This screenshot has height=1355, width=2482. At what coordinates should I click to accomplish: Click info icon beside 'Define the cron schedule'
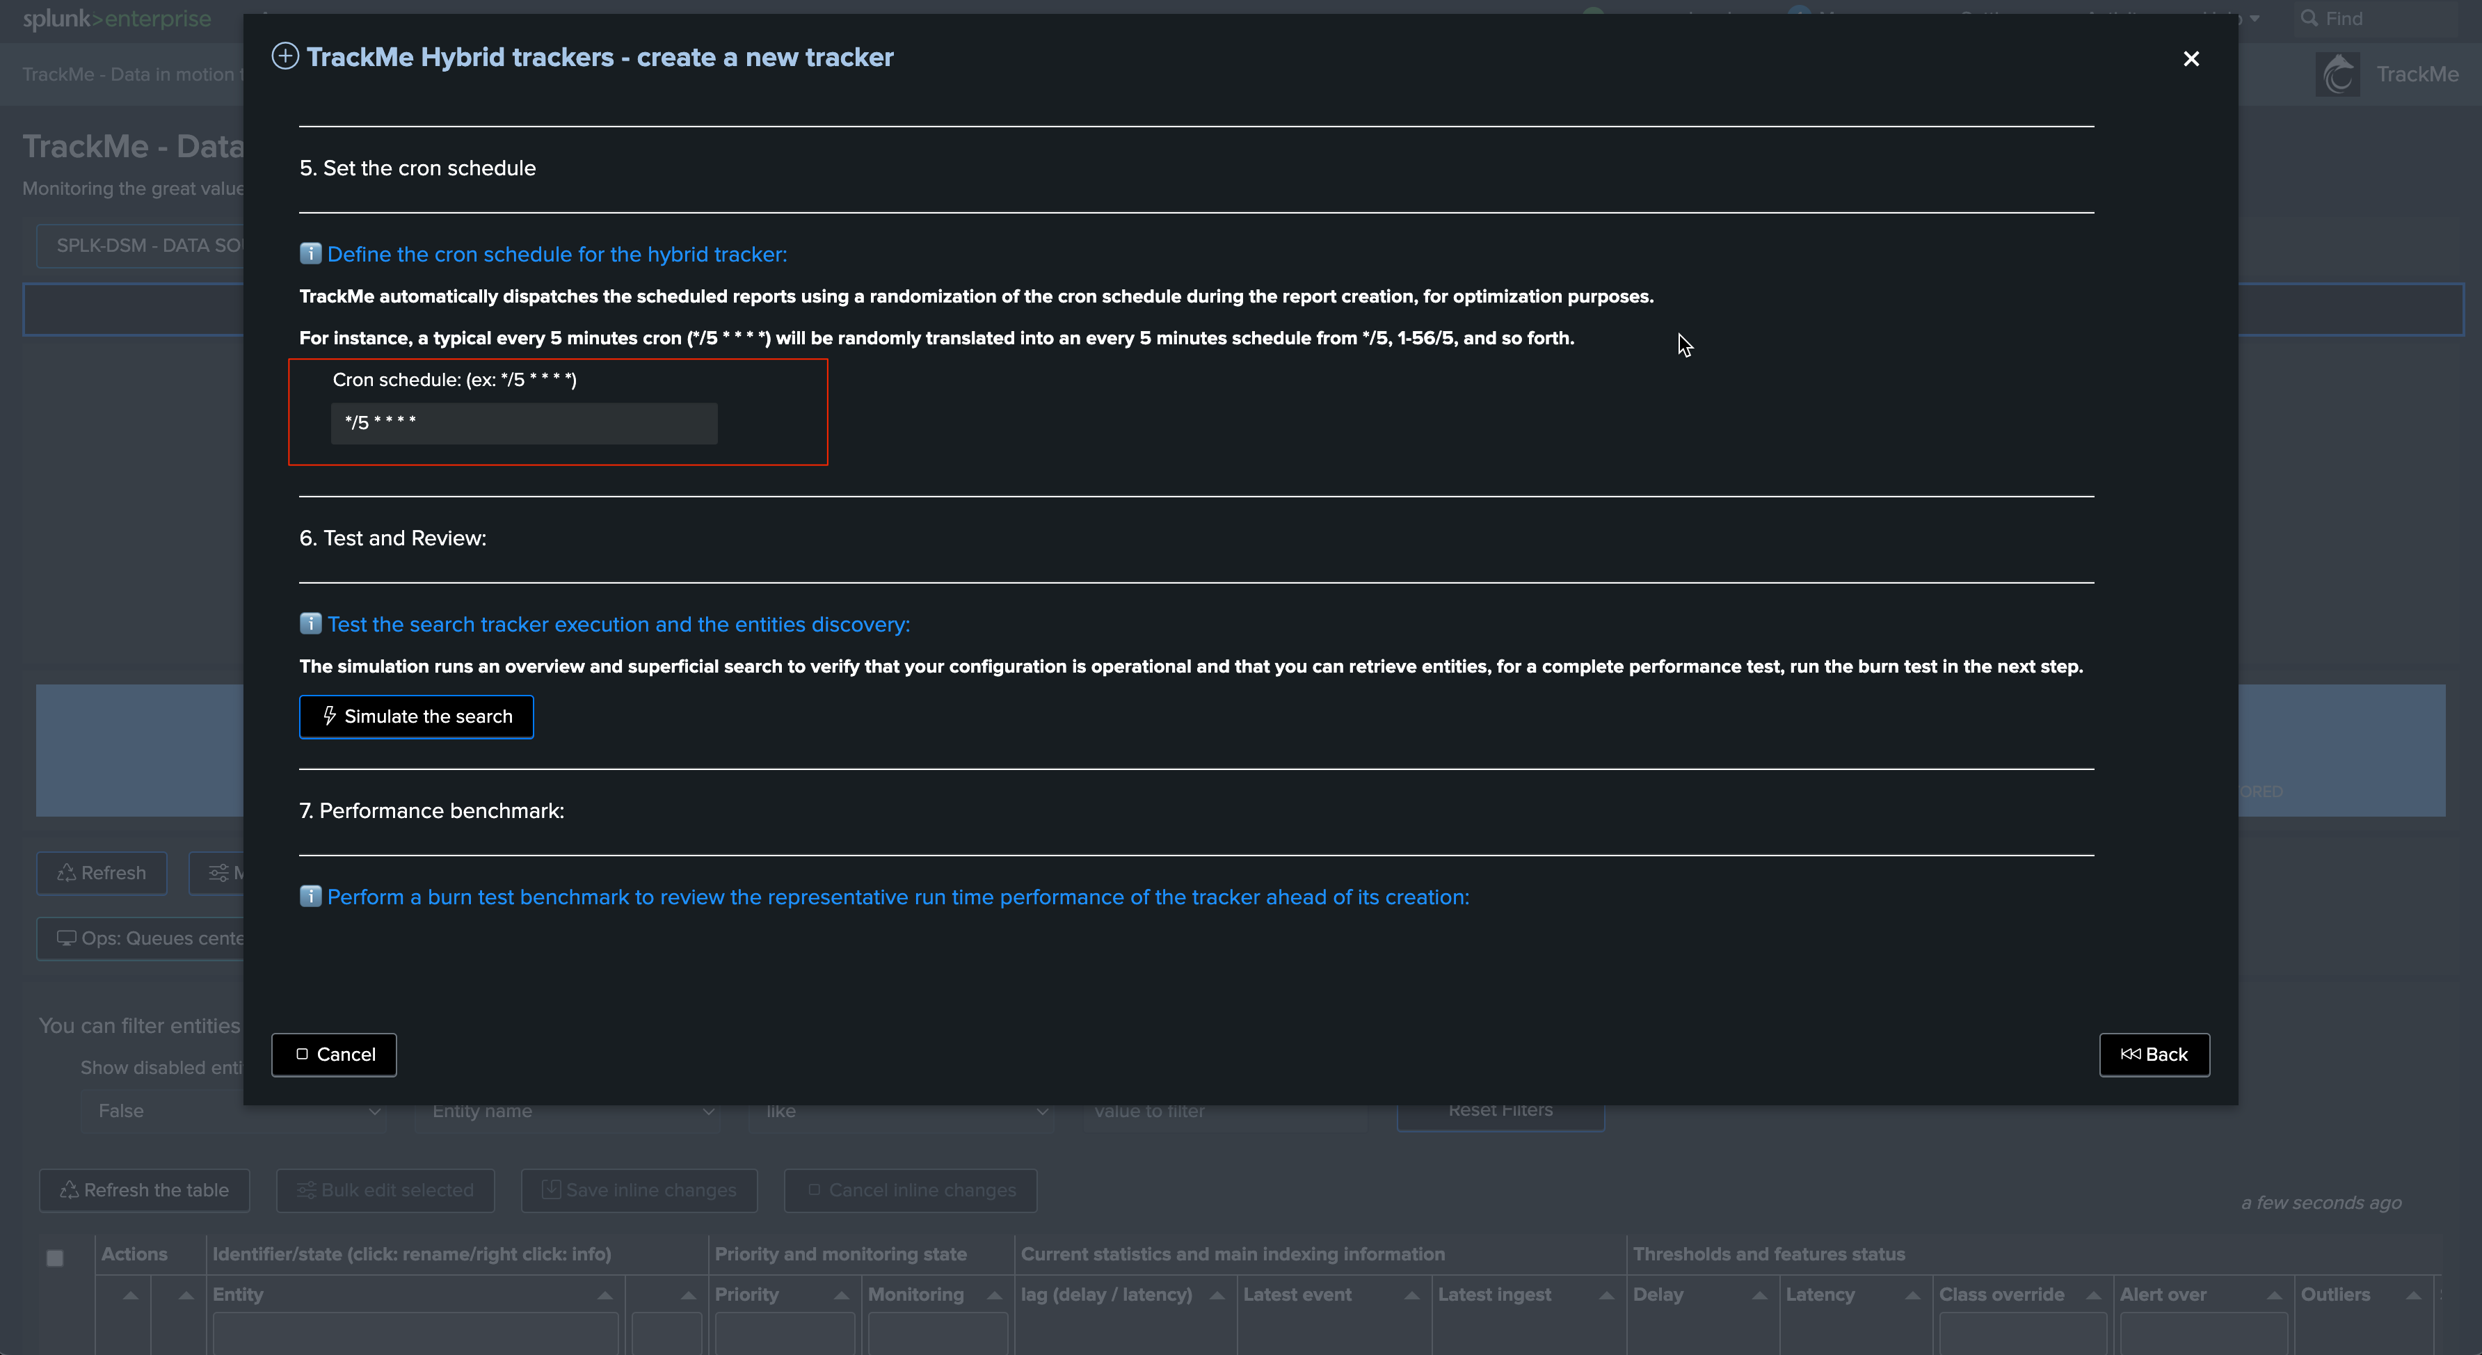310,253
